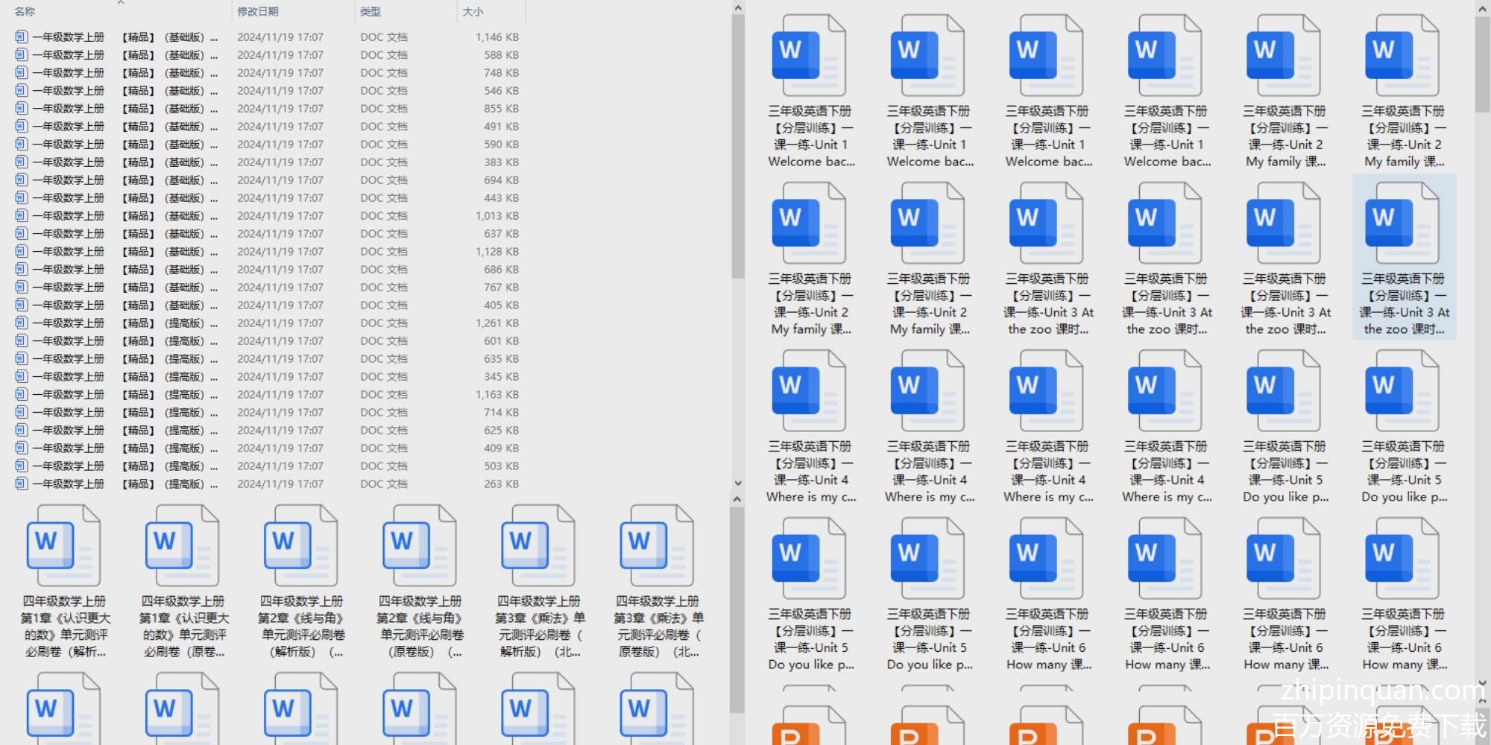Open 四年级数学上册 第1章 解析版 Word file
This screenshot has width=1491, height=745.
[64, 548]
